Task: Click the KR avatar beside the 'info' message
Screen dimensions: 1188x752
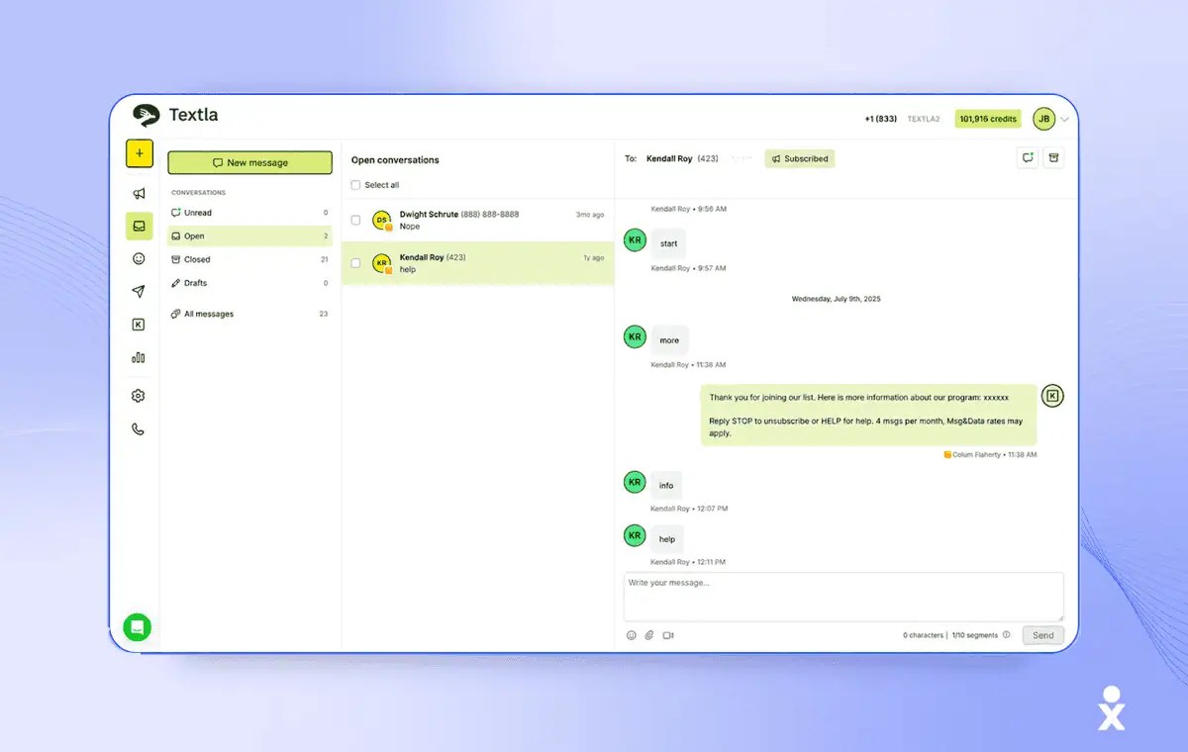Action: 635,482
